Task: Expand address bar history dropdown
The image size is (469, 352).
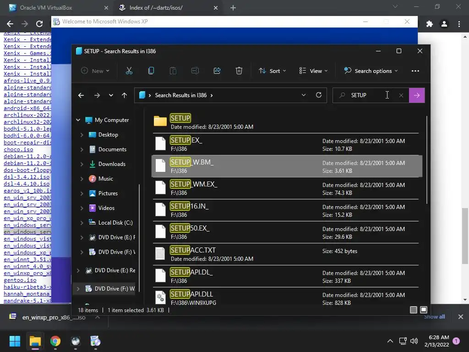Action: 304,95
